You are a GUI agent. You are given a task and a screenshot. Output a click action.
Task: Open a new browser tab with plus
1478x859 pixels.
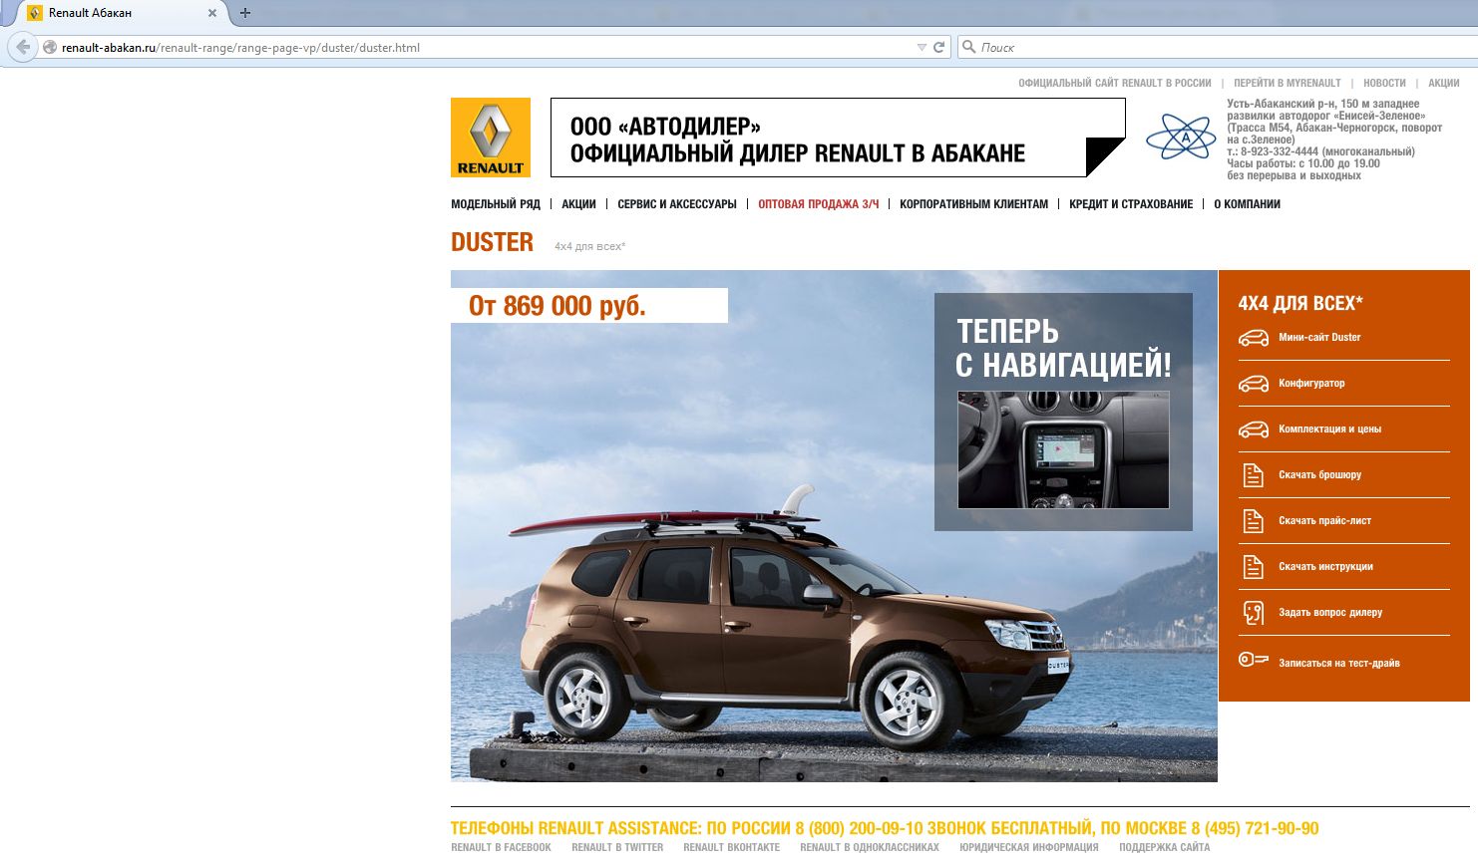[245, 13]
